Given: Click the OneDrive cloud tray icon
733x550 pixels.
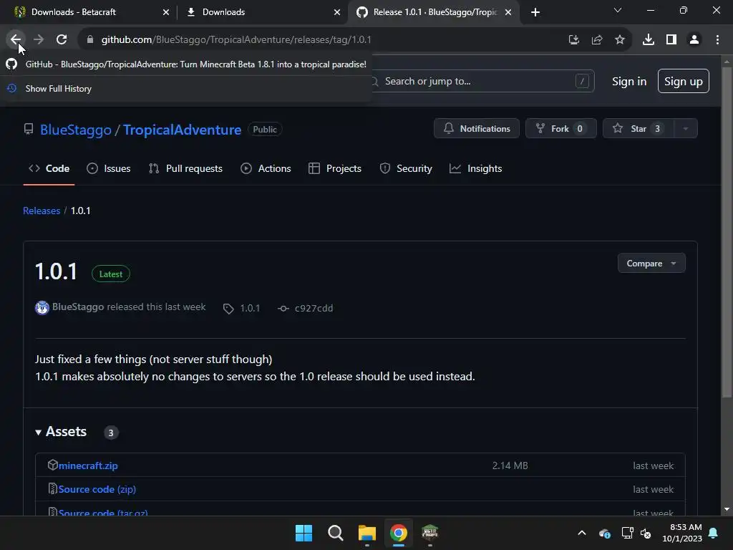Looking at the screenshot, I should 604,533.
